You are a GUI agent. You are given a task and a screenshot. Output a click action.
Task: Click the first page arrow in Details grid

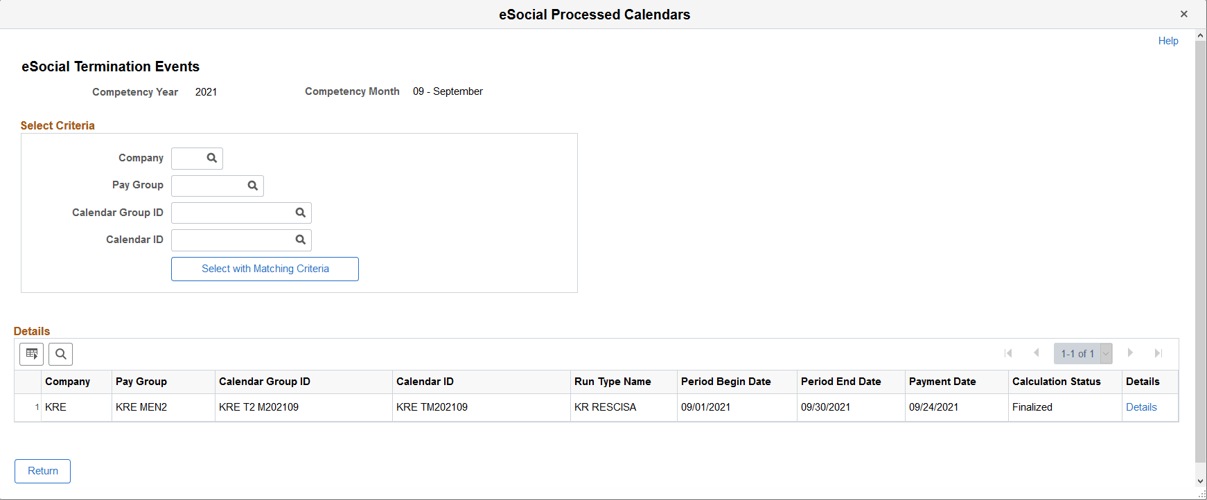click(1009, 353)
